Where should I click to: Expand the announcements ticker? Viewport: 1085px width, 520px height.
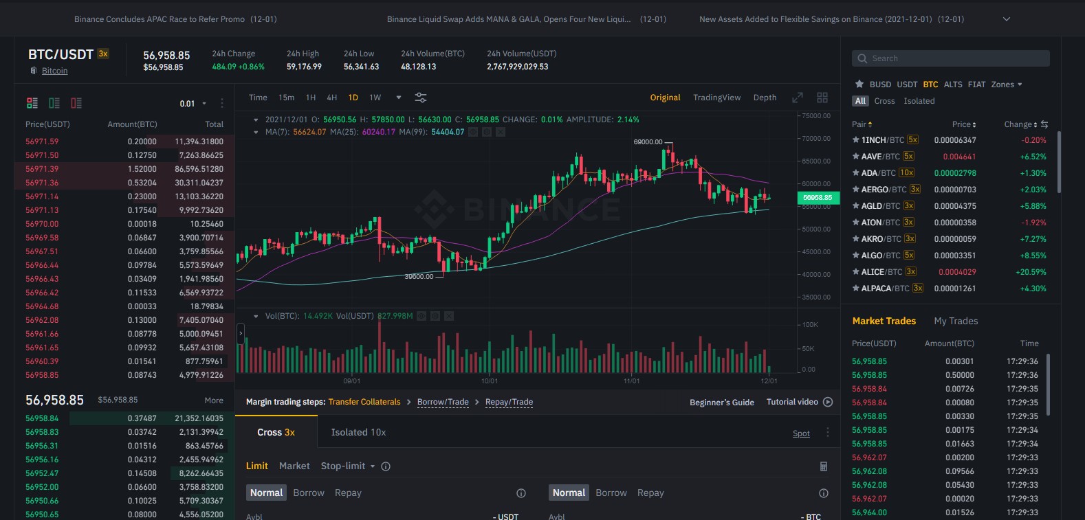click(x=1007, y=19)
